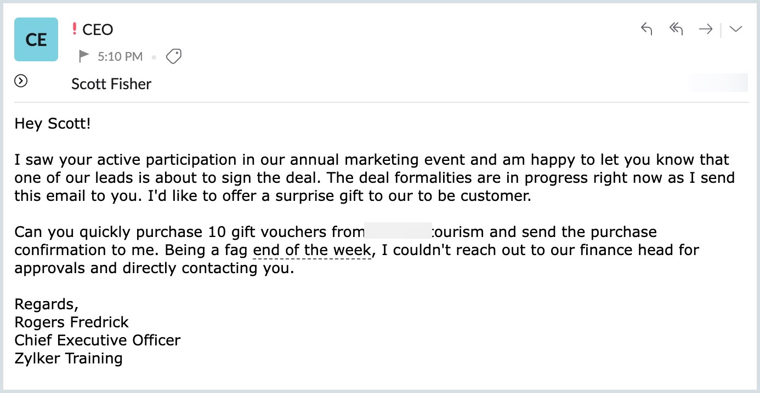Click the Rogers Fredrick signature name
760x393 pixels.
[71, 322]
